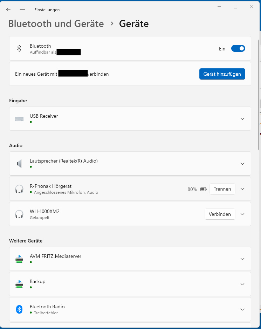Turn off the Bluetooth toggle

tap(238, 49)
